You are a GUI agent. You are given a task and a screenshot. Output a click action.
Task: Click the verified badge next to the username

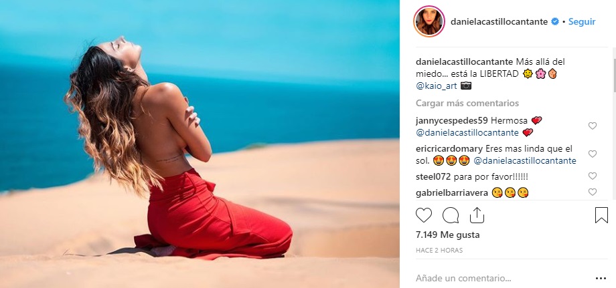click(x=555, y=21)
